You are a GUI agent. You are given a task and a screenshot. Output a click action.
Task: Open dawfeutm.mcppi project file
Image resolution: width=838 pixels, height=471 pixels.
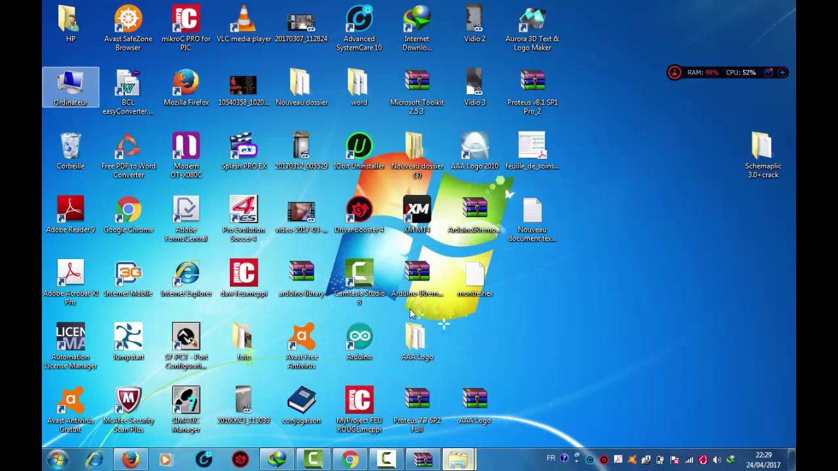pyautogui.click(x=244, y=279)
